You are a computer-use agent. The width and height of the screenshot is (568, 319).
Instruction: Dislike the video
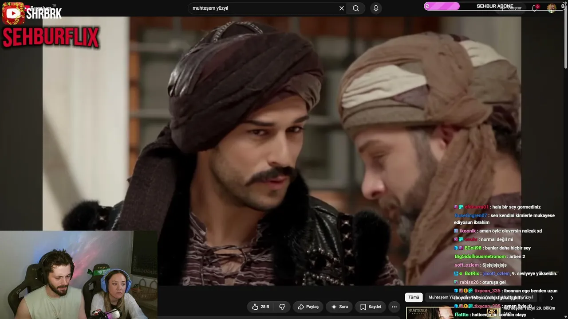[282, 307]
